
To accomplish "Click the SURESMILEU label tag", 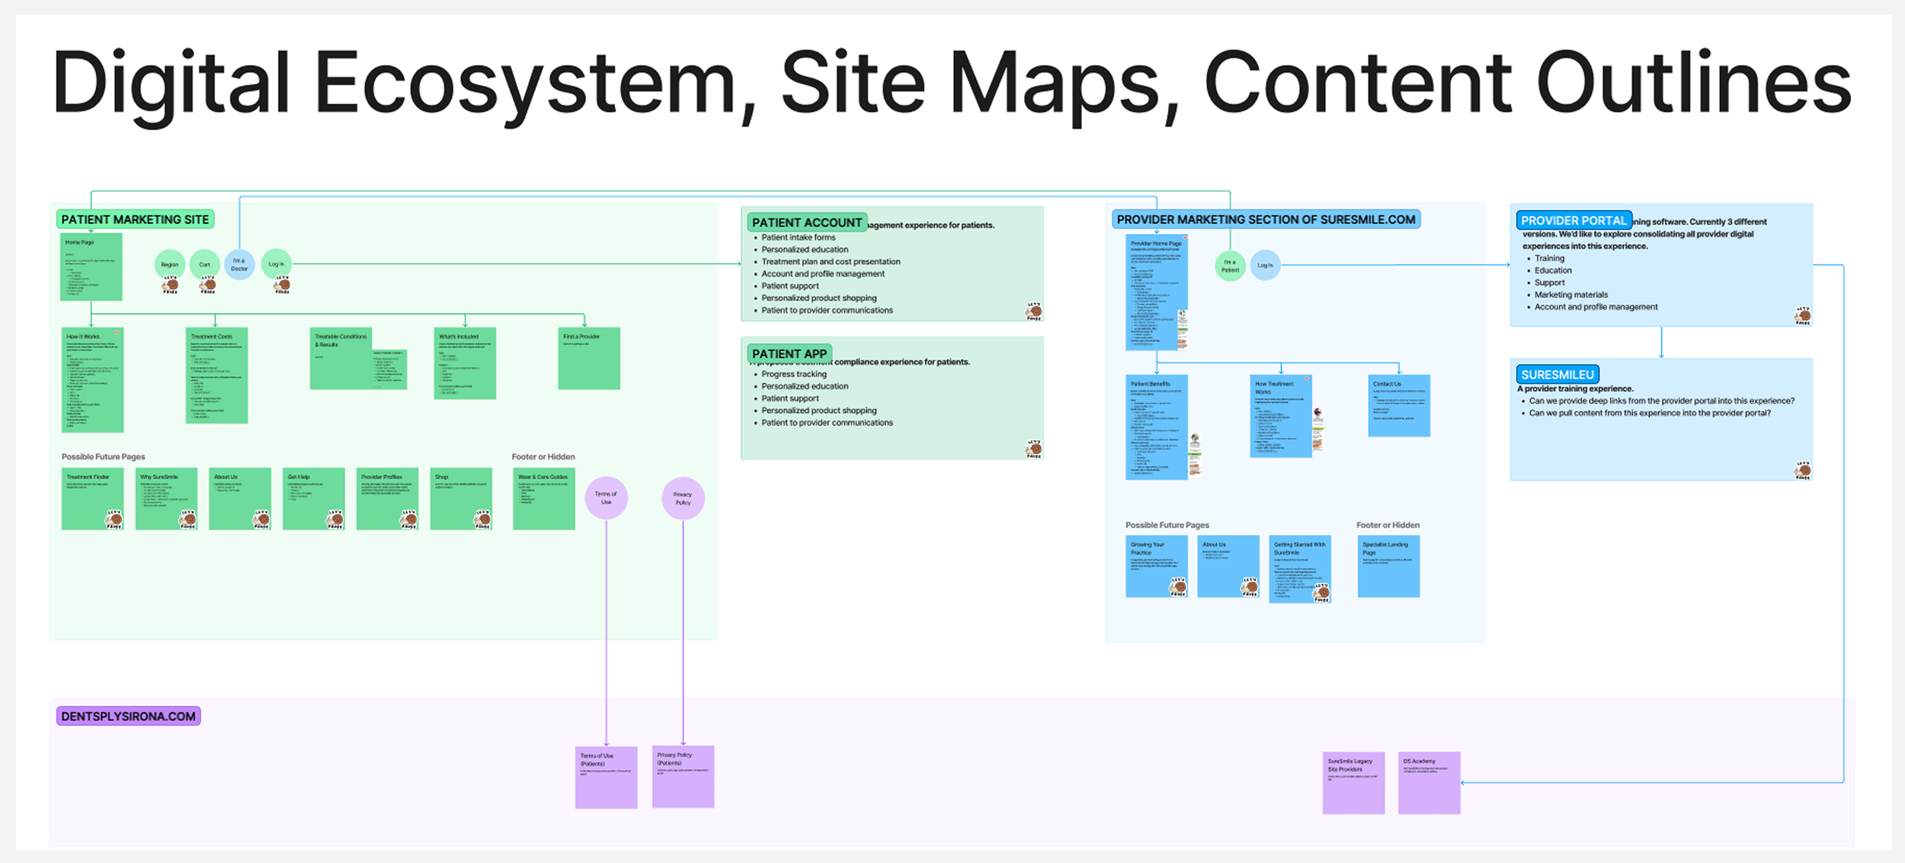I will coord(1557,375).
